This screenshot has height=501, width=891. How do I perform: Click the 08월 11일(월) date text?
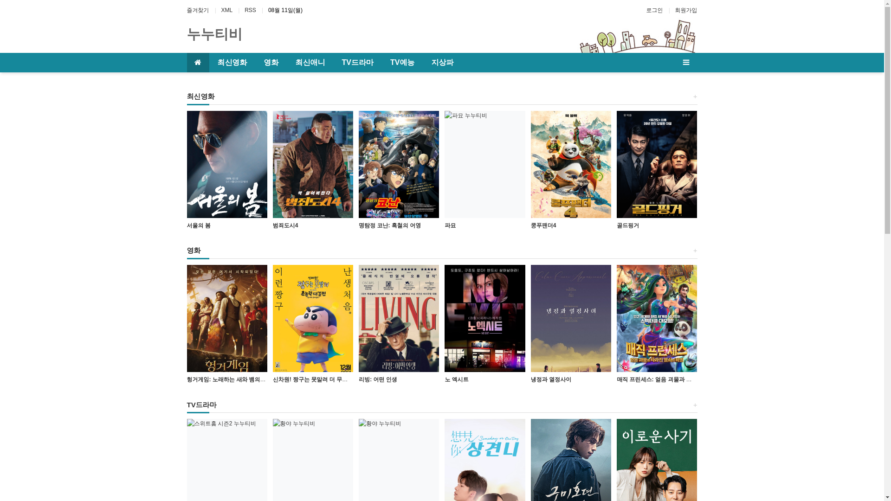click(x=285, y=10)
